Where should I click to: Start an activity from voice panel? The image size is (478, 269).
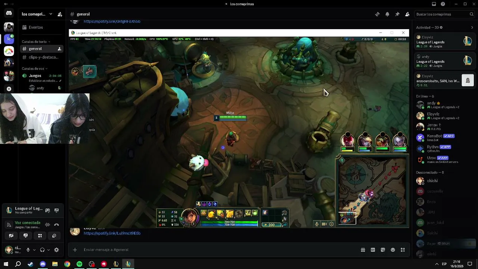click(x=40, y=235)
